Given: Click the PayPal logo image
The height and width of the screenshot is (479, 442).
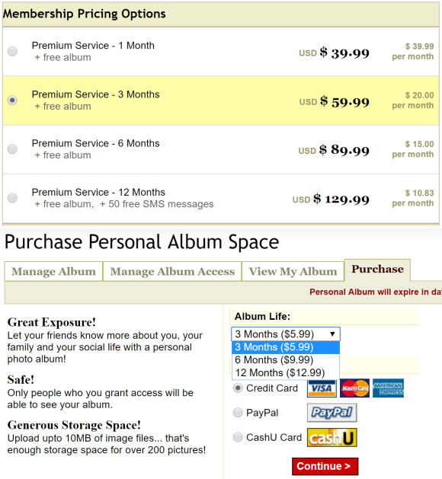Looking at the screenshot, I should click(332, 413).
